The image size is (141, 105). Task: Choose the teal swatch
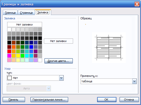(27, 47)
